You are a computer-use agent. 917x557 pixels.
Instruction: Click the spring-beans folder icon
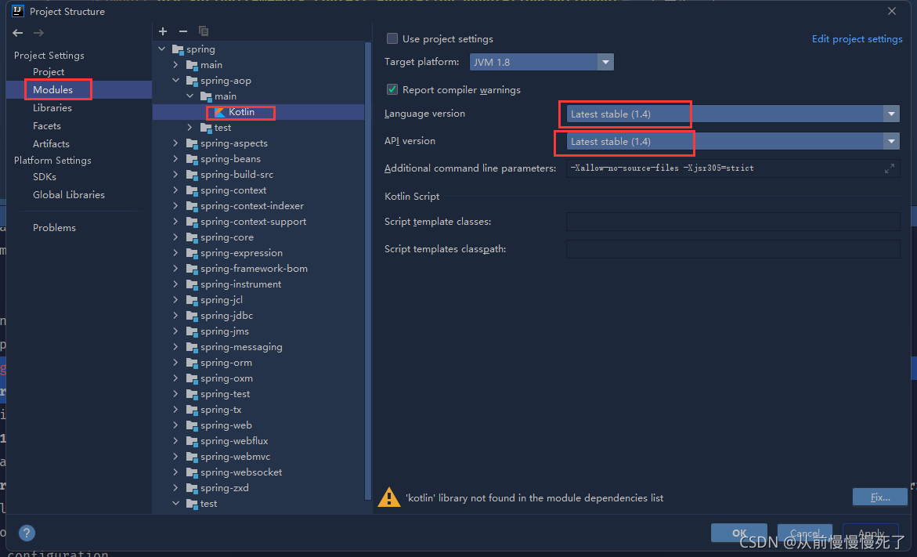pos(192,159)
